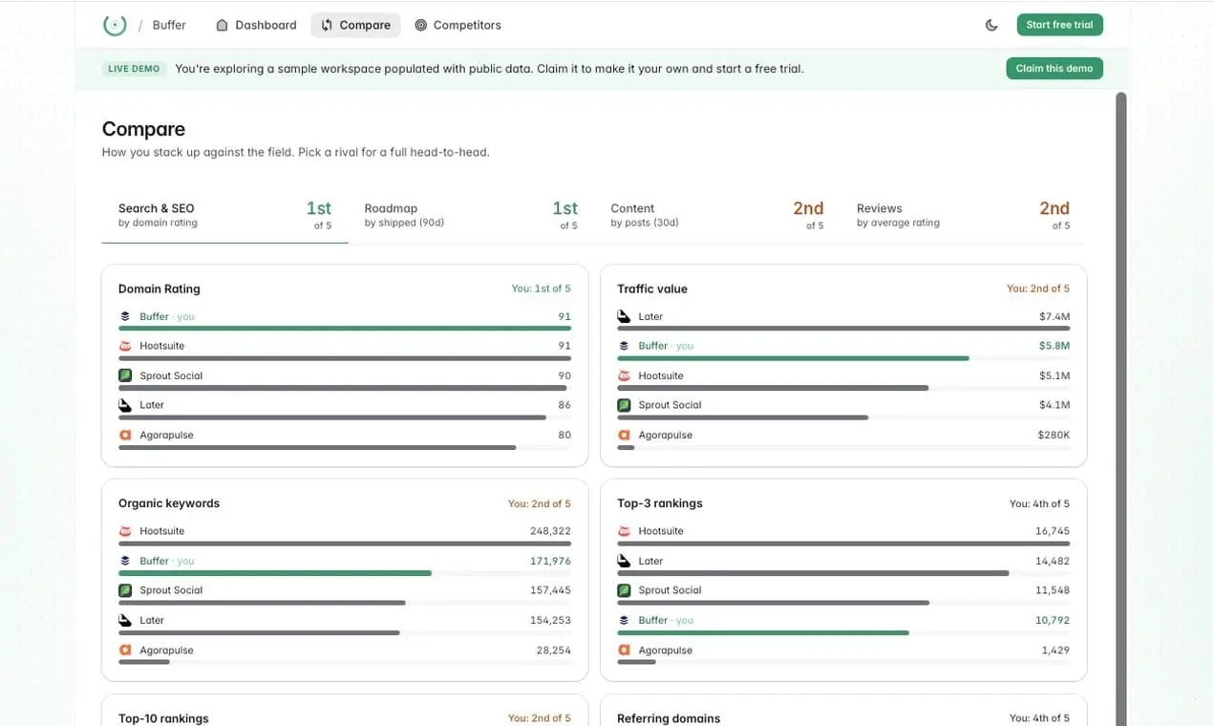
Task: Click the Compare page heading
Action: click(x=143, y=129)
